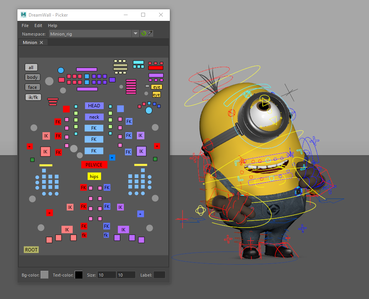
Task: Open the Bg-color swatch
Action: 44,275
